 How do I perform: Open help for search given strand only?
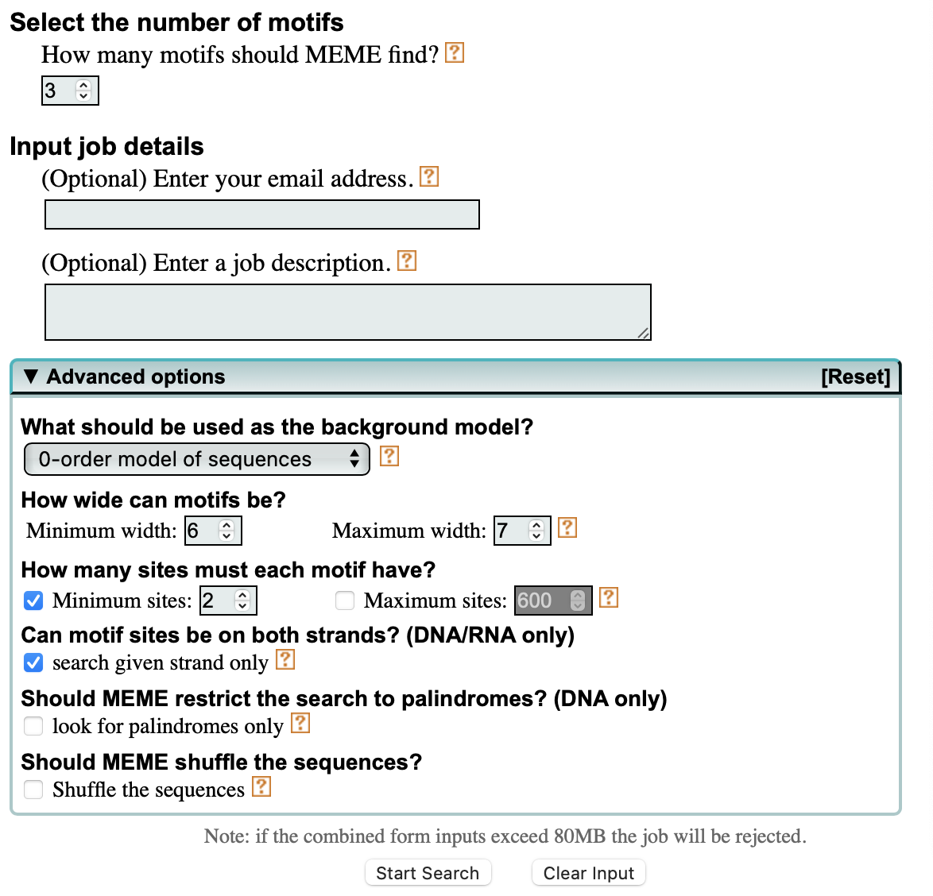pyautogui.click(x=285, y=660)
